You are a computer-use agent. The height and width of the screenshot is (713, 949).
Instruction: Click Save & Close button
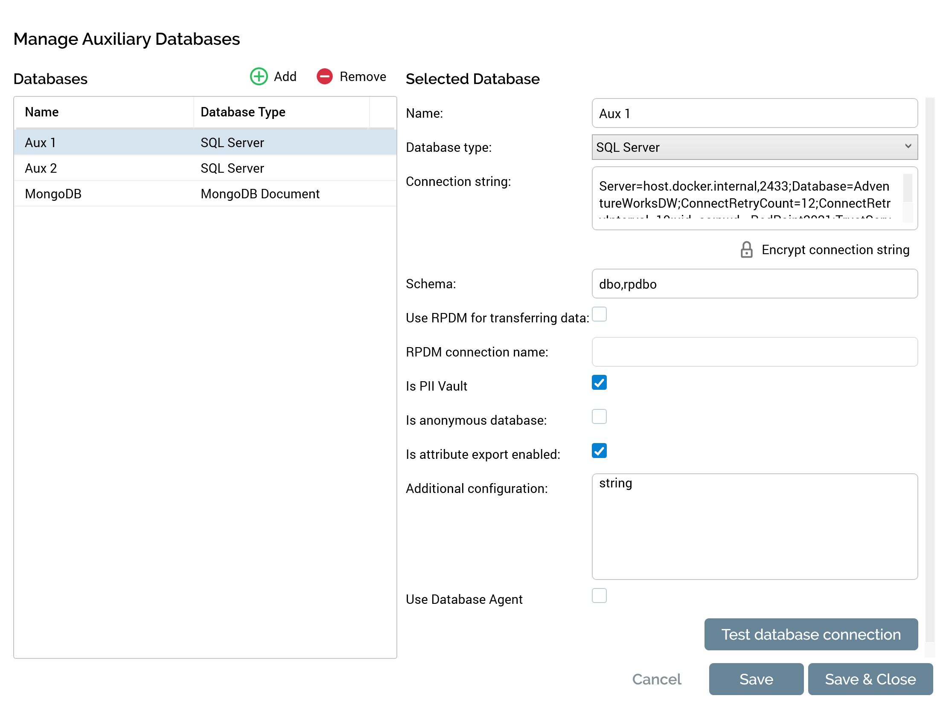click(x=870, y=679)
